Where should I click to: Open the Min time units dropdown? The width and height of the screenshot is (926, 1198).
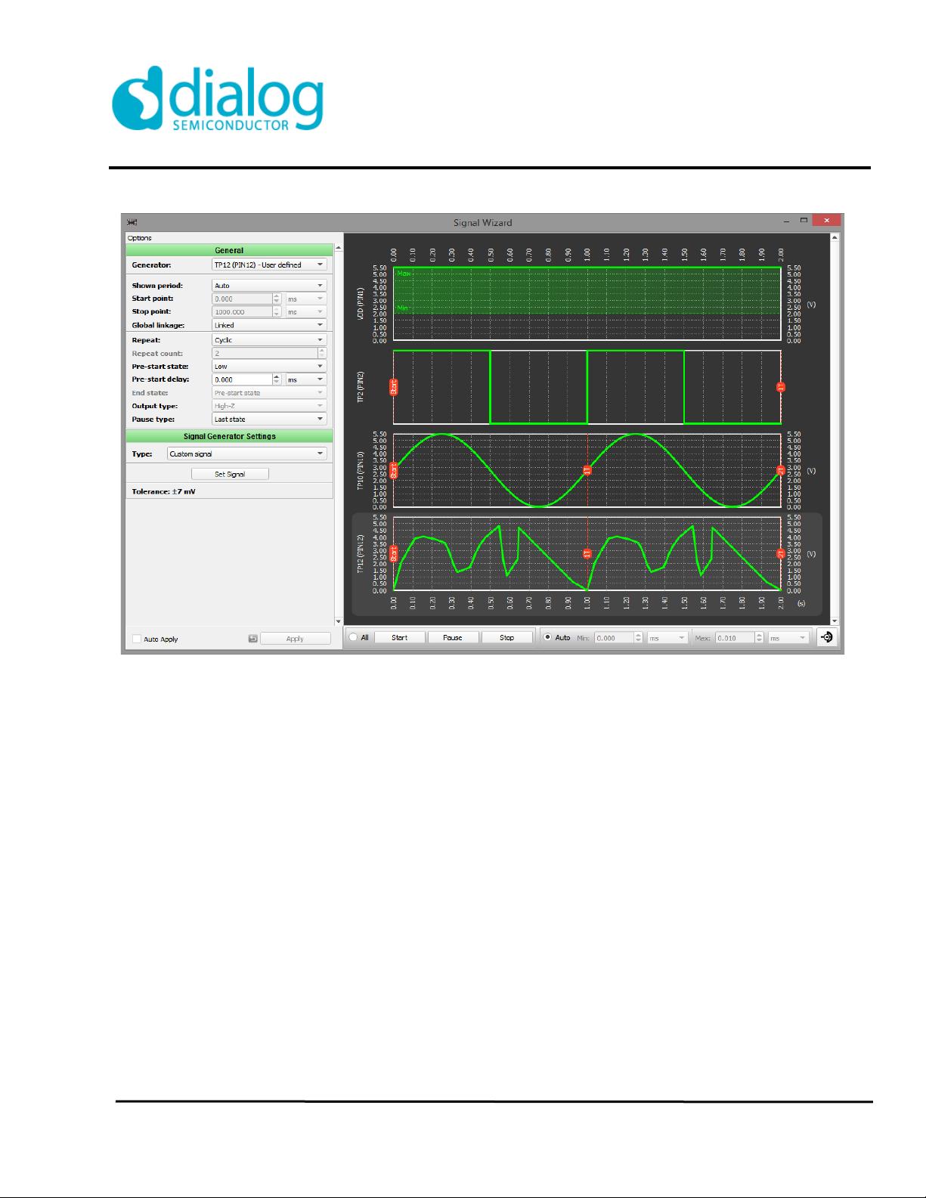click(667, 638)
